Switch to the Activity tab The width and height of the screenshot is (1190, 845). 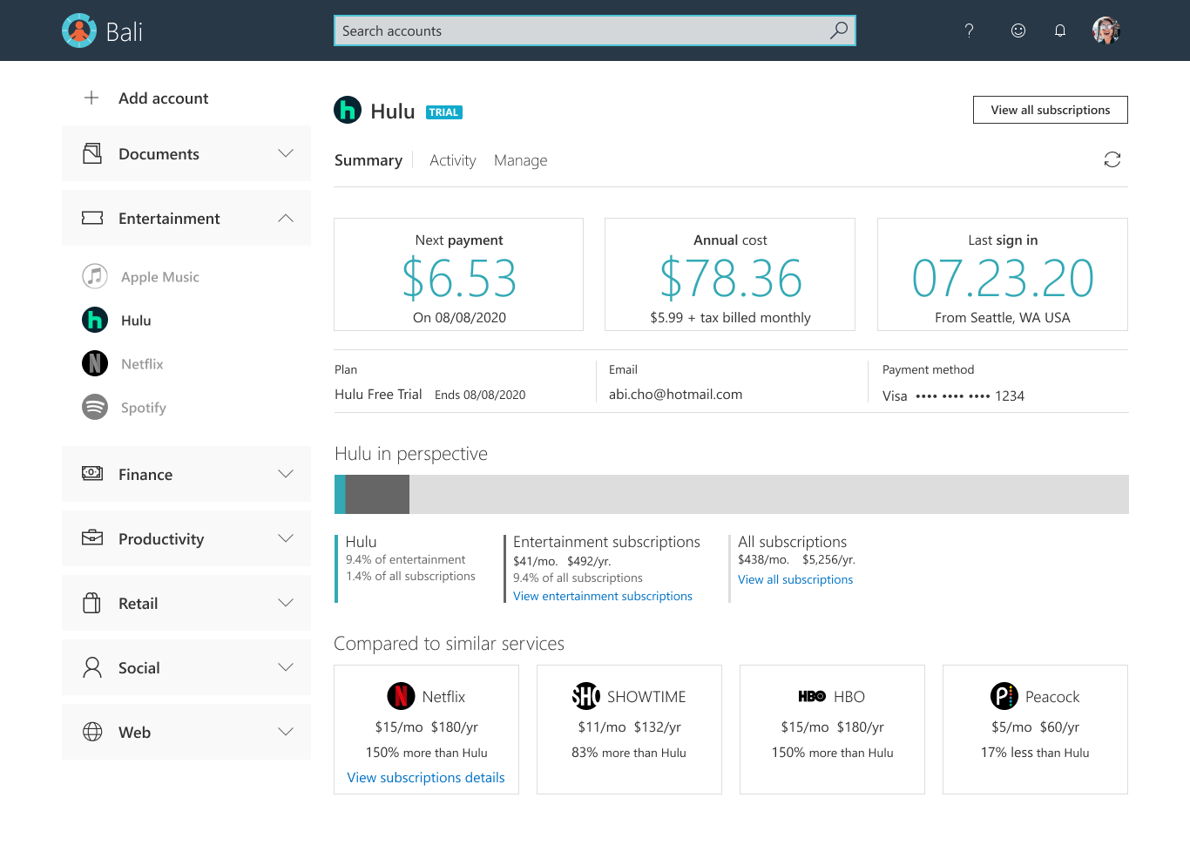coord(452,160)
